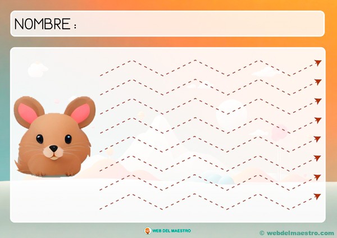Click the arrowhead of the fourth zigzag line
Image resolution: width=337 pixels, height=238 pixels.
click(x=318, y=120)
